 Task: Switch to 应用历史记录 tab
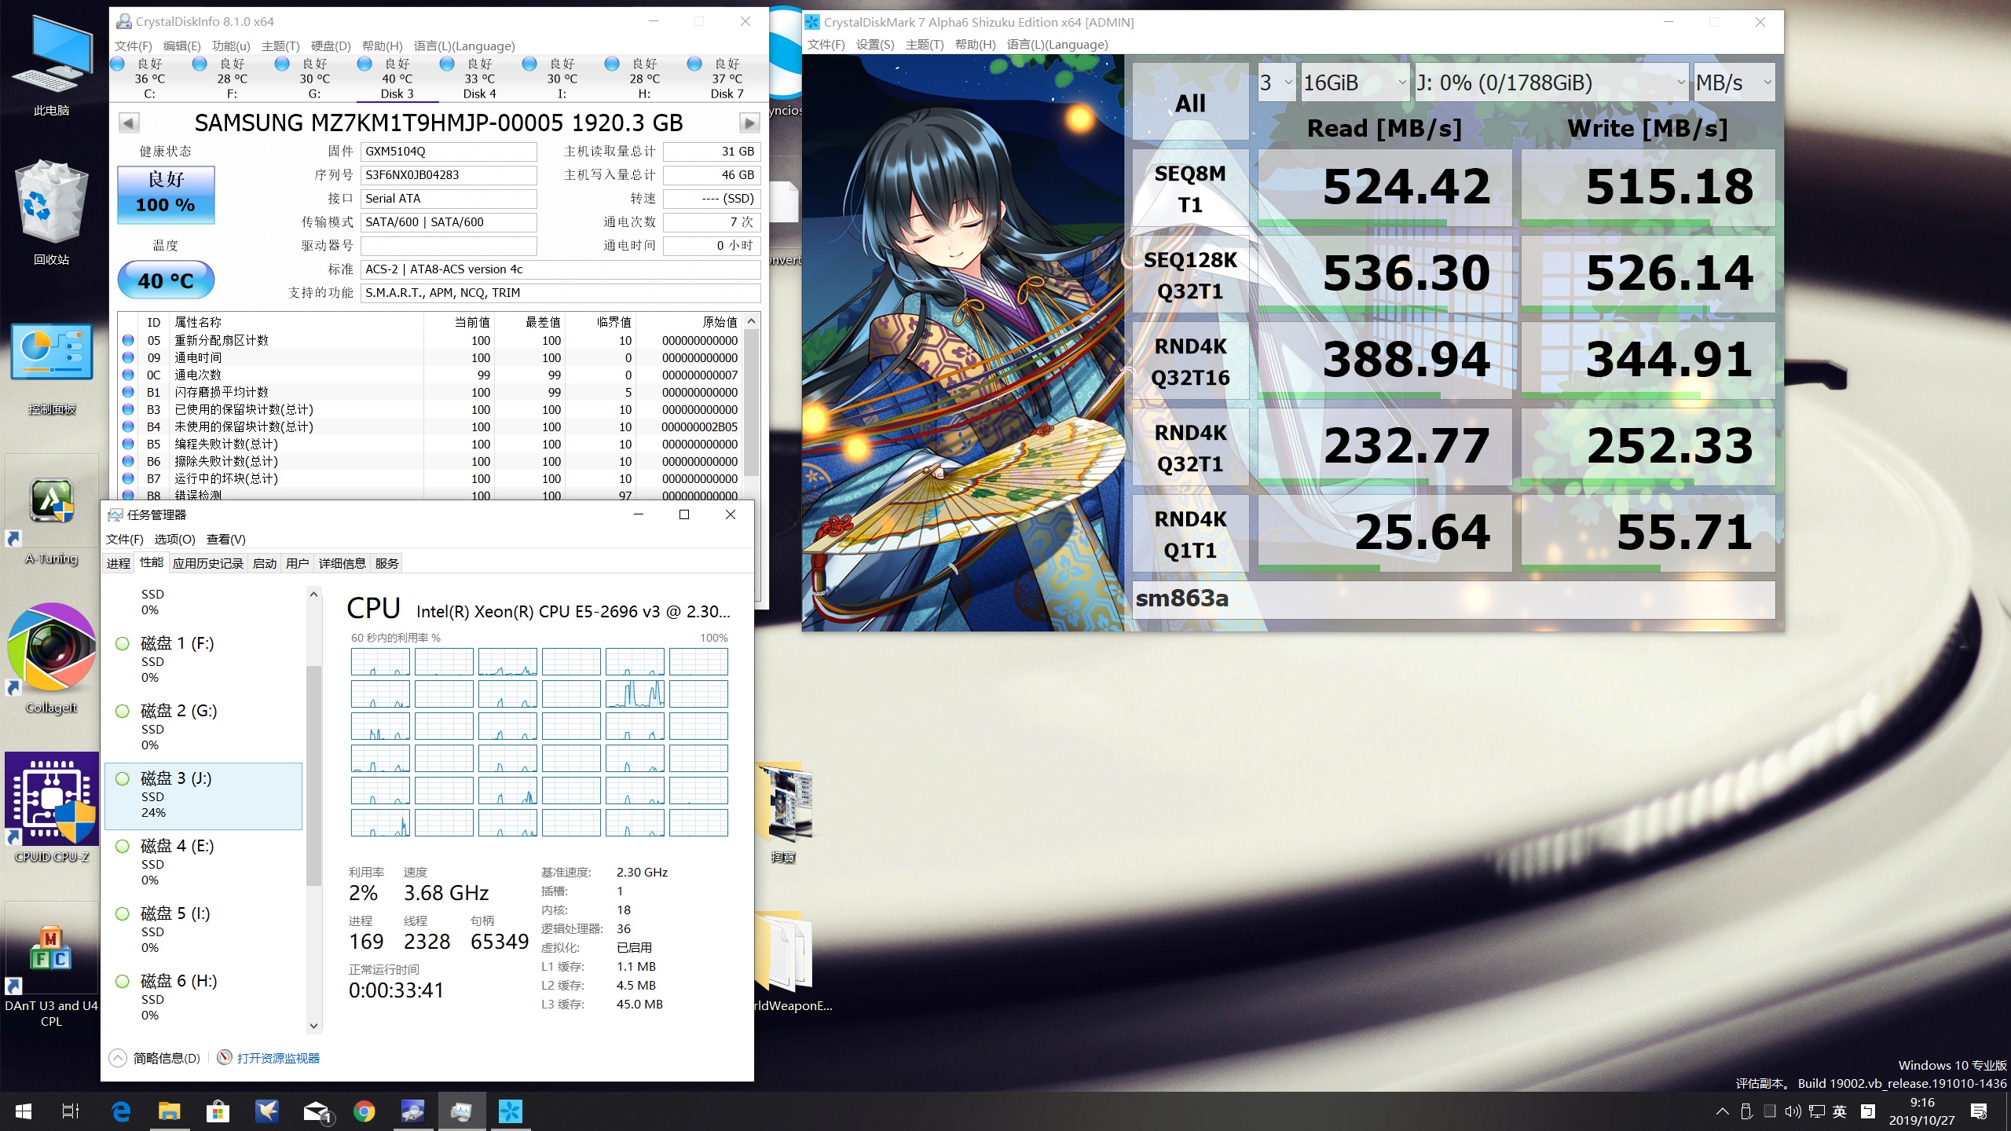click(208, 563)
